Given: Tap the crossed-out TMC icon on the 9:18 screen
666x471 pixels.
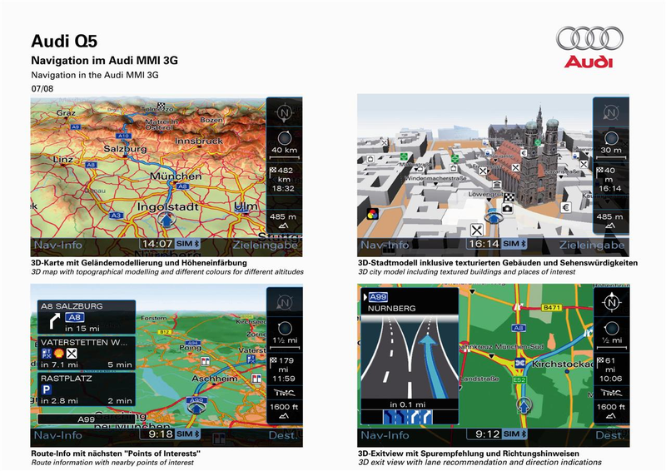Looking at the screenshot, I should point(284,393).
